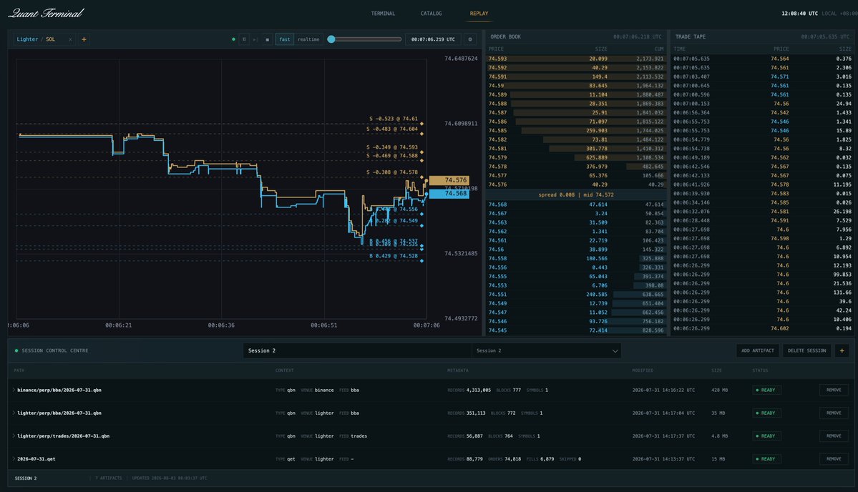Open replay settings gear icon

point(470,39)
